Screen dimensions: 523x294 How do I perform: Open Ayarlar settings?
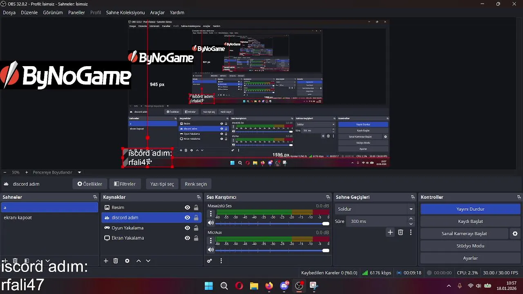point(470,258)
